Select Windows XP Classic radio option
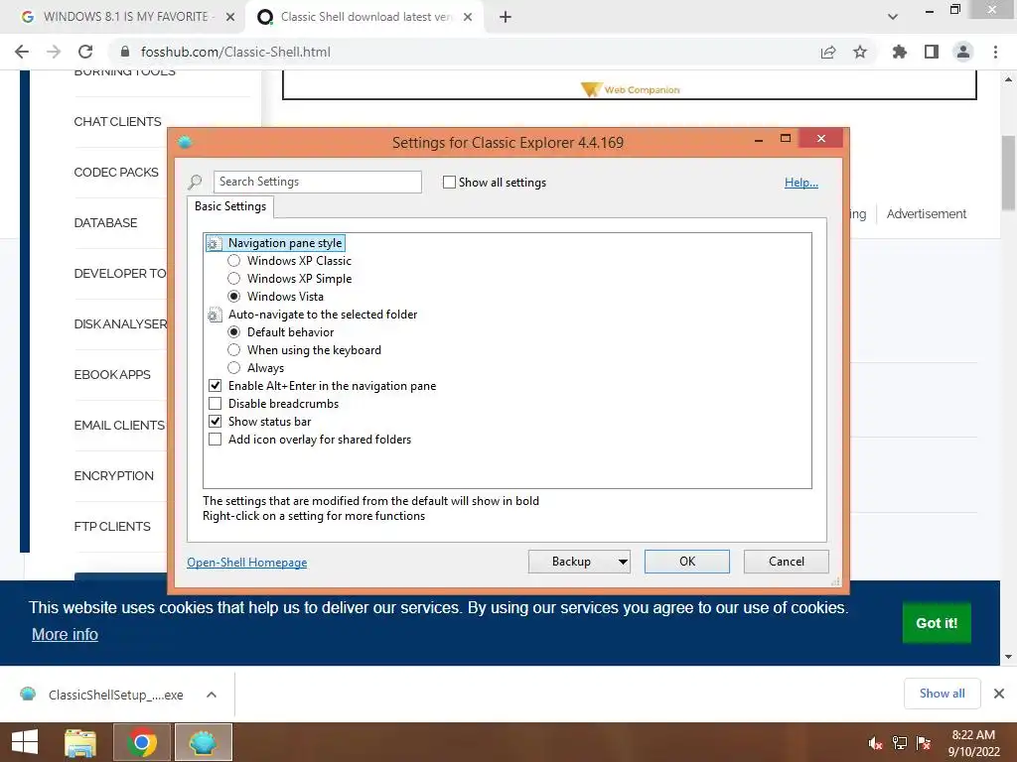This screenshot has width=1017, height=762. (x=234, y=261)
